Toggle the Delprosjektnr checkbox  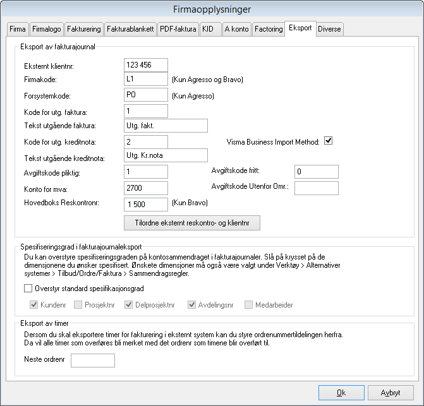point(129,305)
